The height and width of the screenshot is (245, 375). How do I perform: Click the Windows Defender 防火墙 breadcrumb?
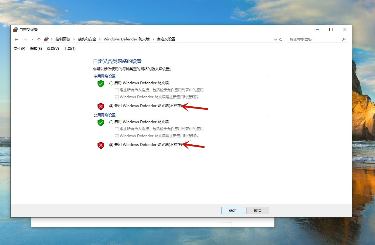pos(127,39)
